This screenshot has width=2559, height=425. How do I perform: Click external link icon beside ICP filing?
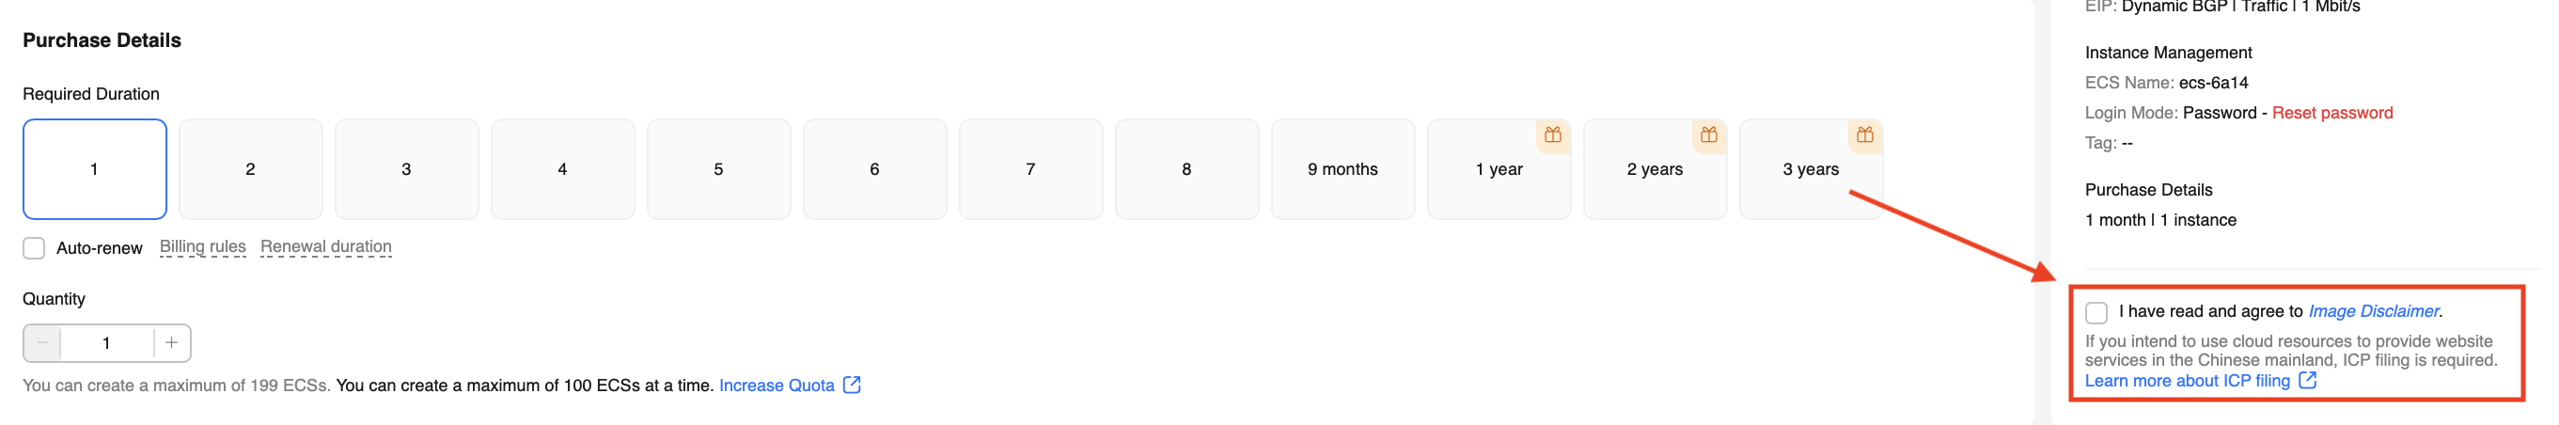(x=2307, y=380)
